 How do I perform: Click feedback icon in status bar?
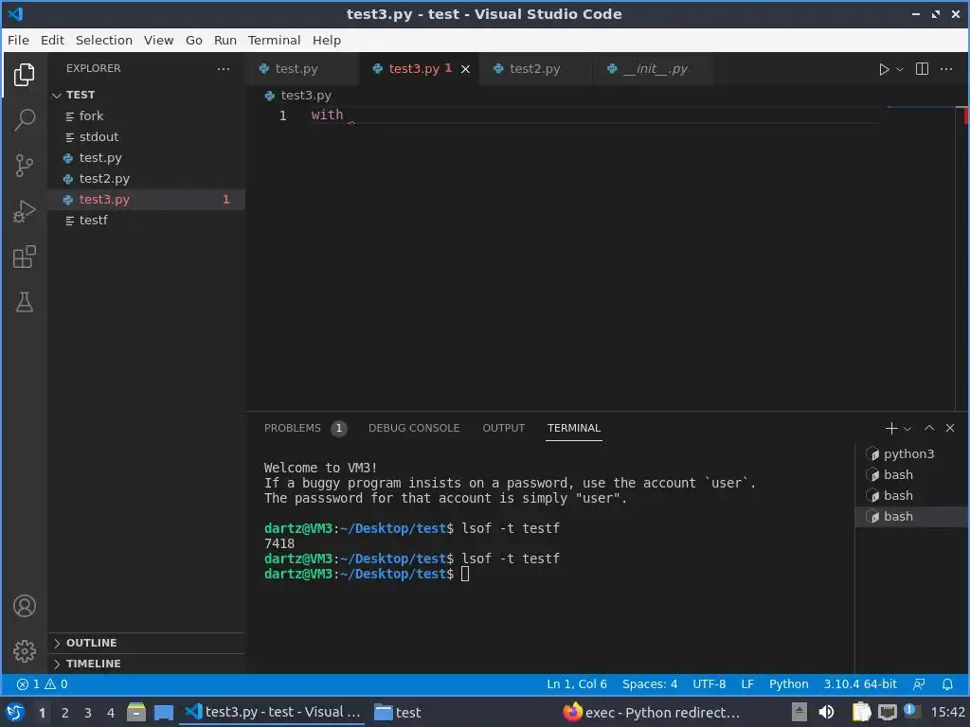(x=919, y=684)
